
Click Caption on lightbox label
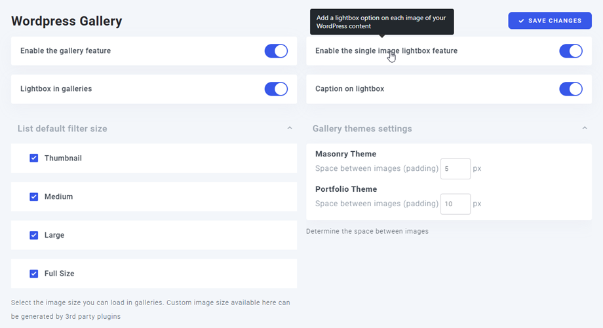click(349, 89)
